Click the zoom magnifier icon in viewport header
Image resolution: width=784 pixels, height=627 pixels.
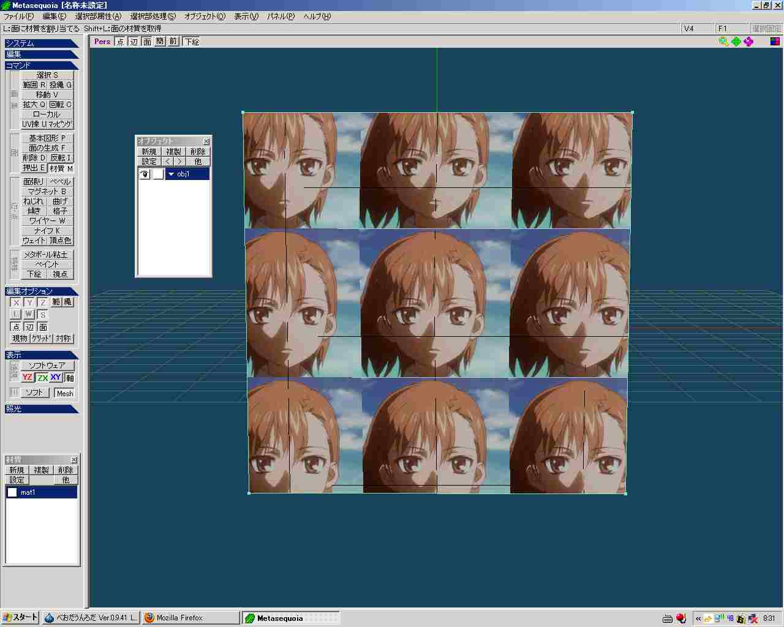point(723,42)
